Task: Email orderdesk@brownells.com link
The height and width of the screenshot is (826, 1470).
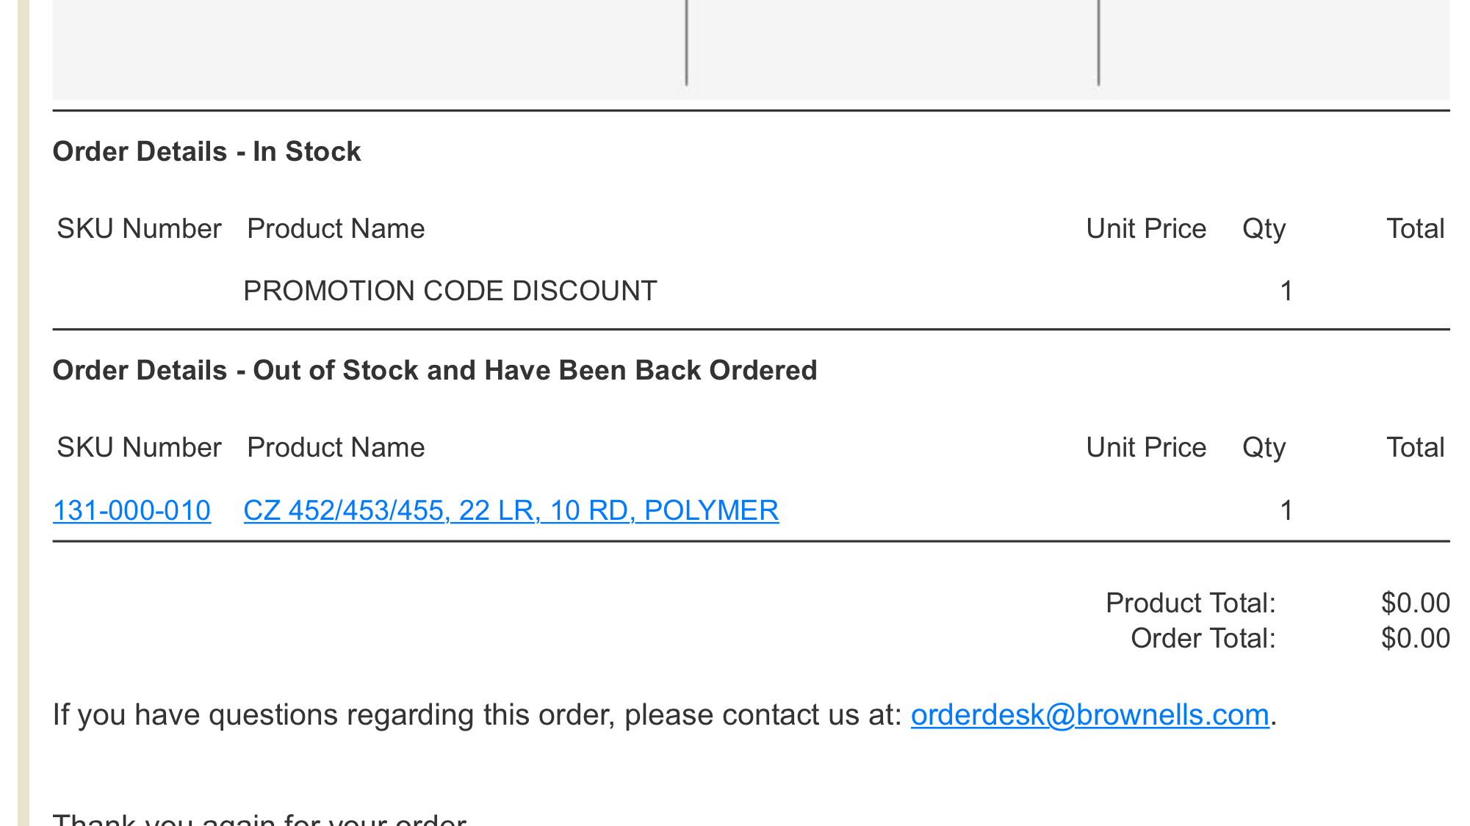Action: tap(1090, 714)
